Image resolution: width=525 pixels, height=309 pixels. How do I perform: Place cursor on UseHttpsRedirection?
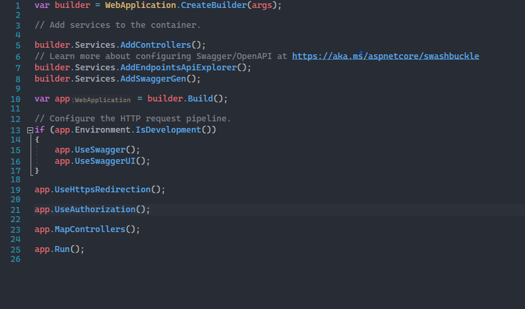coord(102,190)
